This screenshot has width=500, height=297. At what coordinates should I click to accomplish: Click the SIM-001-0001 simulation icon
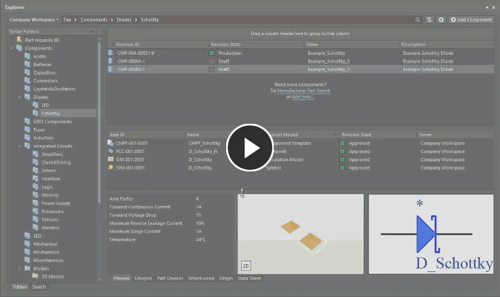click(x=111, y=159)
